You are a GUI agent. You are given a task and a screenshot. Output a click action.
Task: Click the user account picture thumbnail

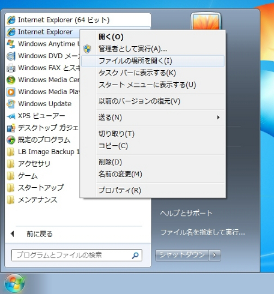205,22
